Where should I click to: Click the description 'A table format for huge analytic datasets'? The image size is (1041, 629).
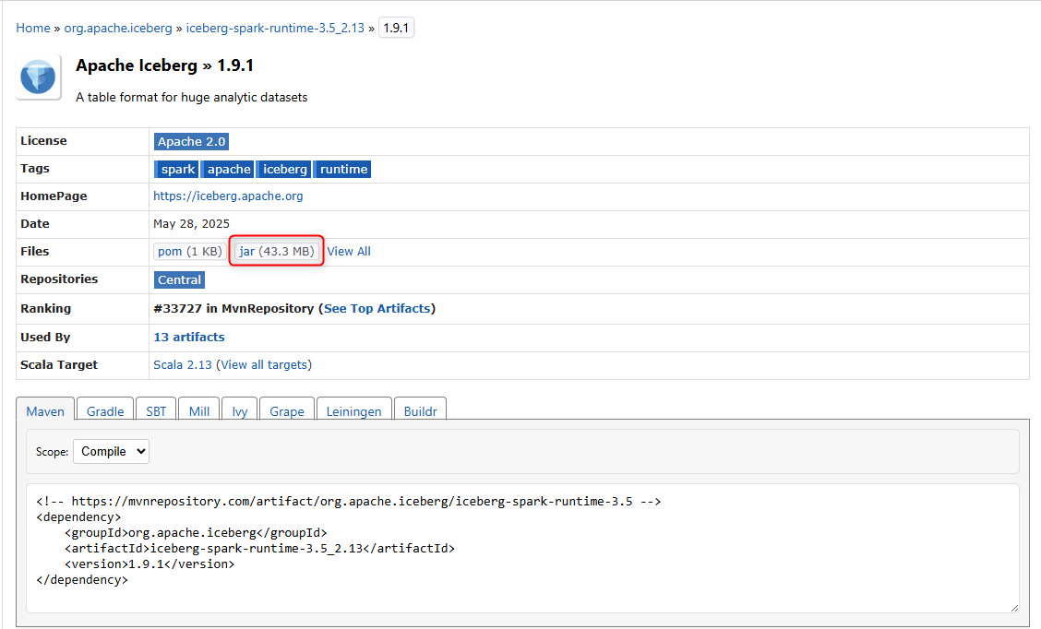point(192,98)
